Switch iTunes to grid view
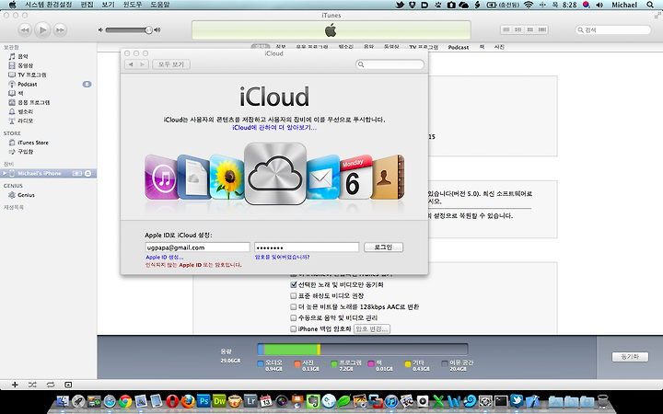 (x=529, y=30)
